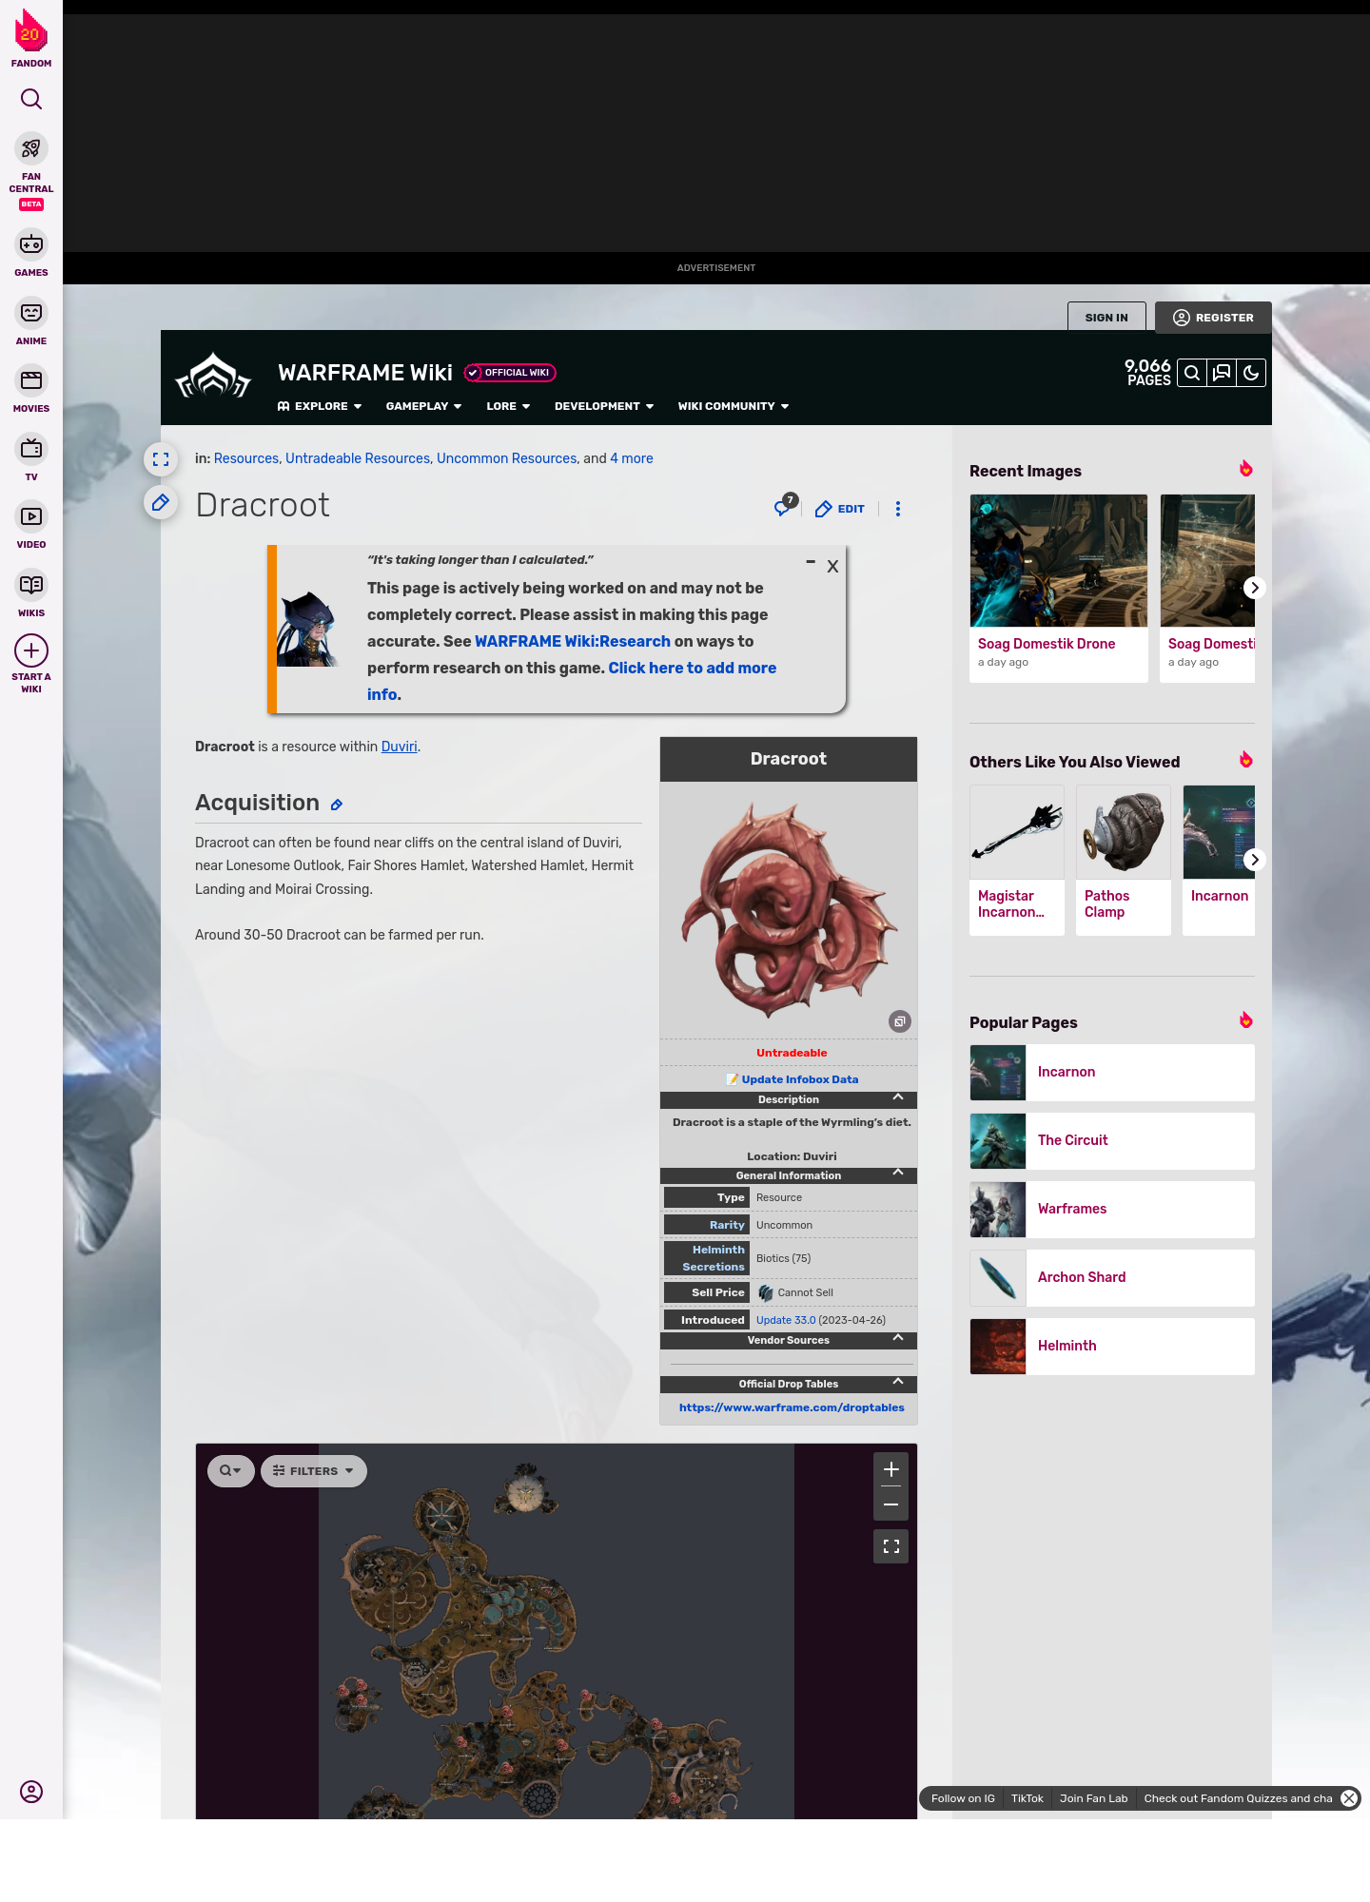Open the map search dropdown
This screenshot has width=1370, height=1902.
231,1471
